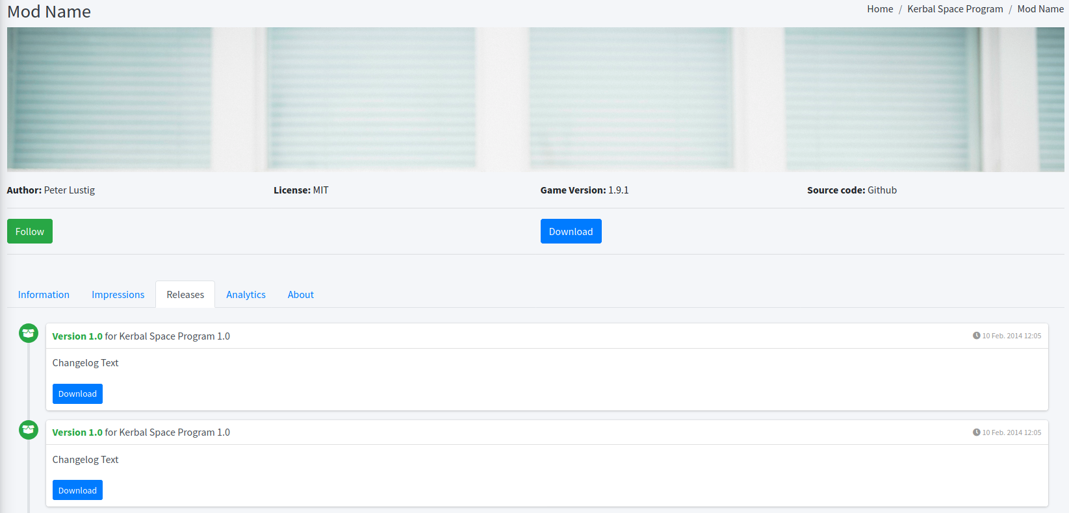Image resolution: width=1069 pixels, height=513 pixels.
Task: Click the second release's green box icon
Action: (29, 430)
